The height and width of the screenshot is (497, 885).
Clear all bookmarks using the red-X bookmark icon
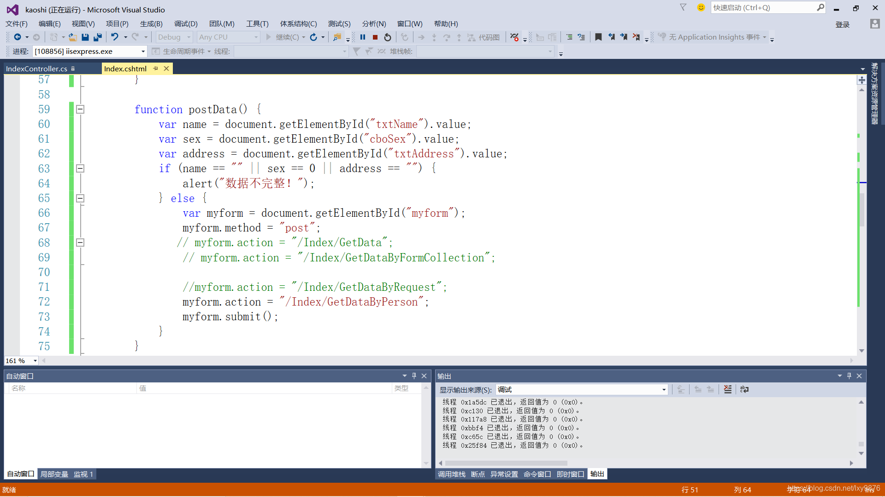coord(636,37)
